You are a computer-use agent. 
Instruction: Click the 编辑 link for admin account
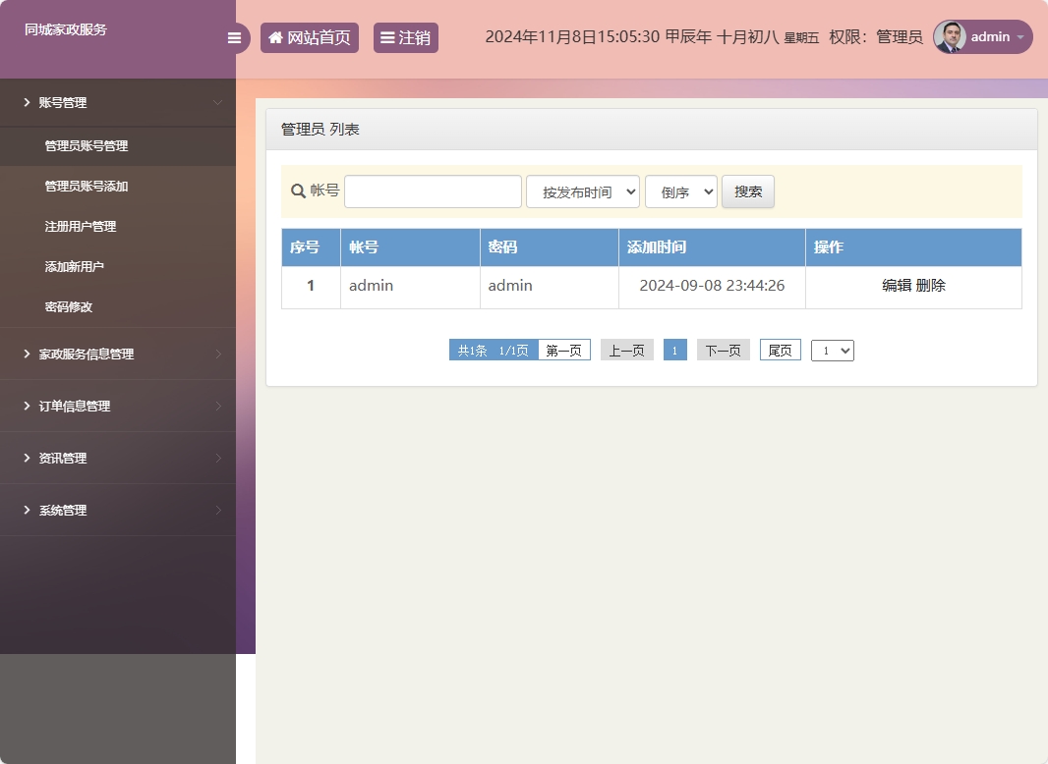pyautogui.click(x=895, y=287)
